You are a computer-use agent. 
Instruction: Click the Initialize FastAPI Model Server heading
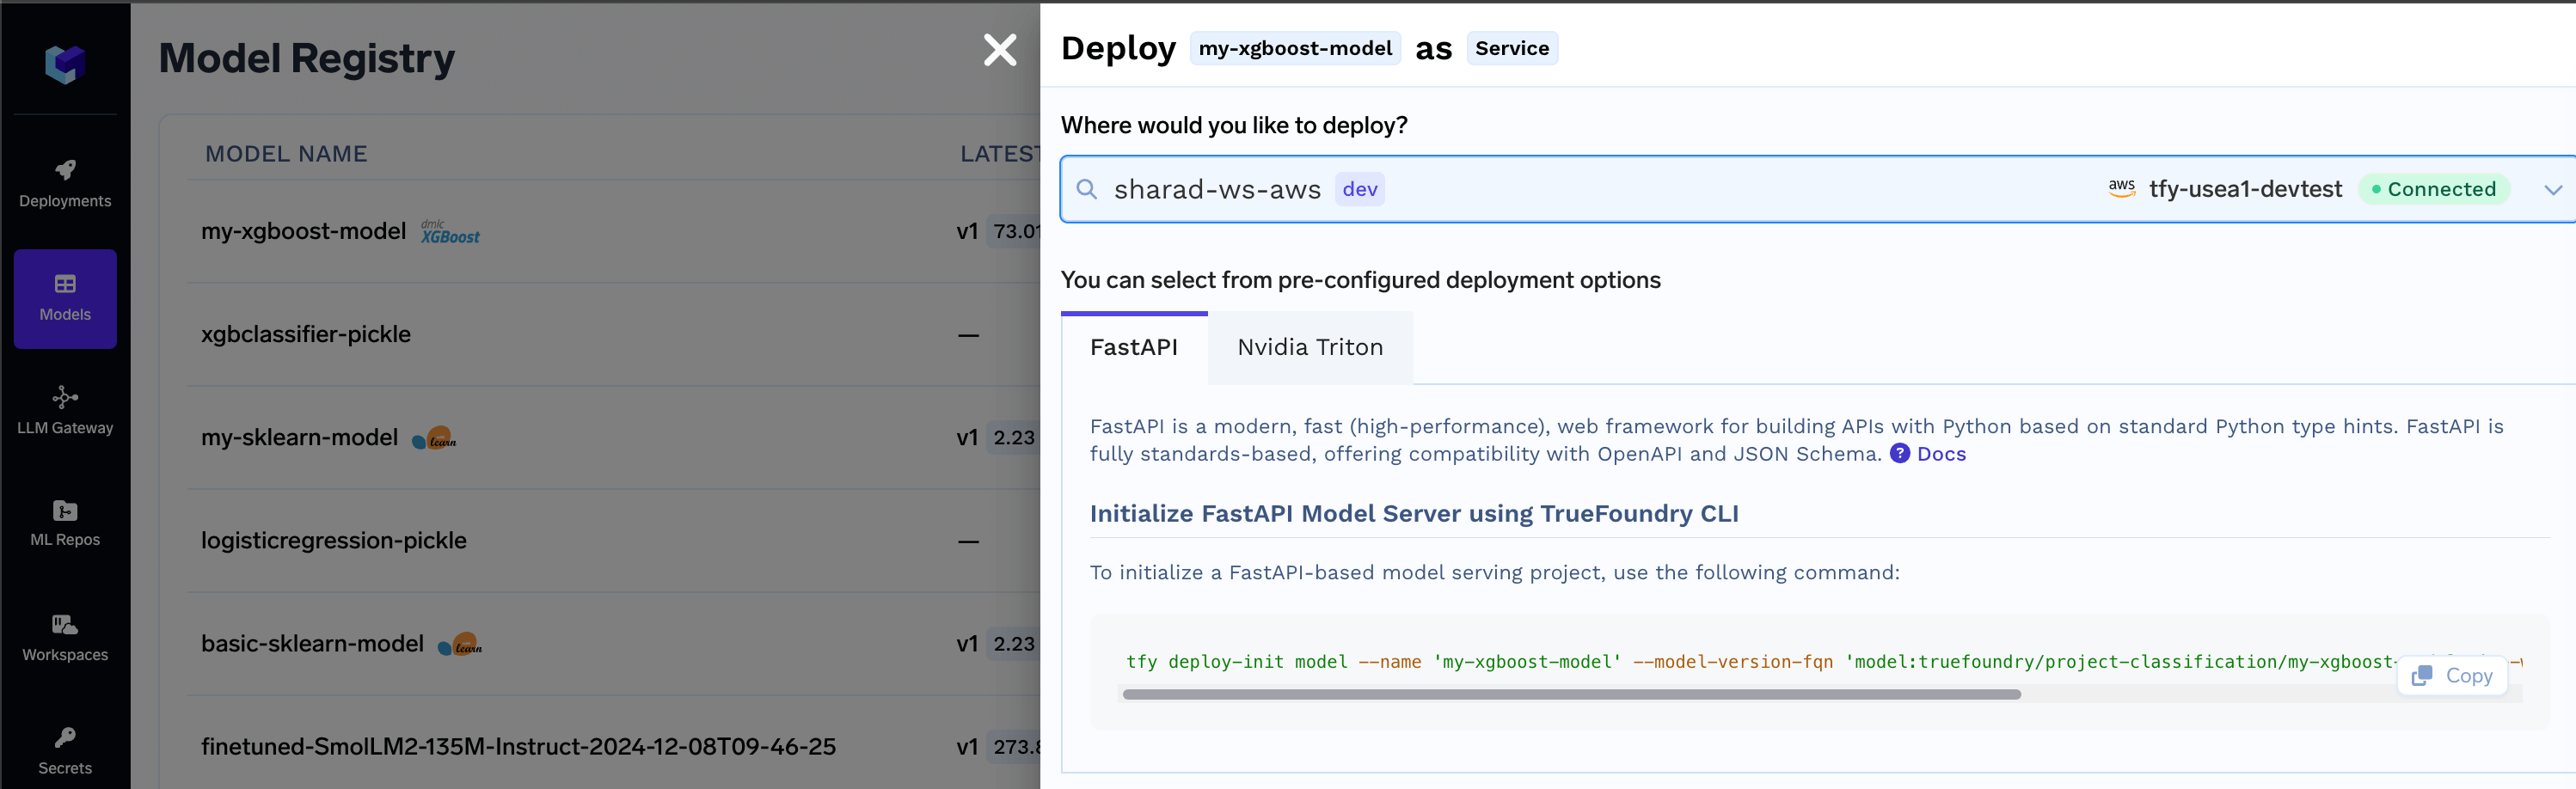point(1414,513)
